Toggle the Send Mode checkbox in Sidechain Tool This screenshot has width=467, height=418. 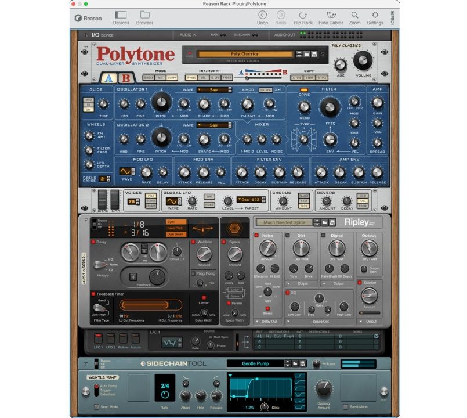click(97, 407)
